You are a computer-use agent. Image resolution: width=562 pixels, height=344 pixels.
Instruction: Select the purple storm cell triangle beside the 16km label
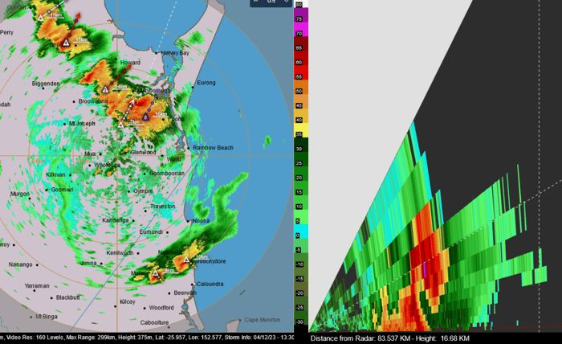tap(145, 117)
